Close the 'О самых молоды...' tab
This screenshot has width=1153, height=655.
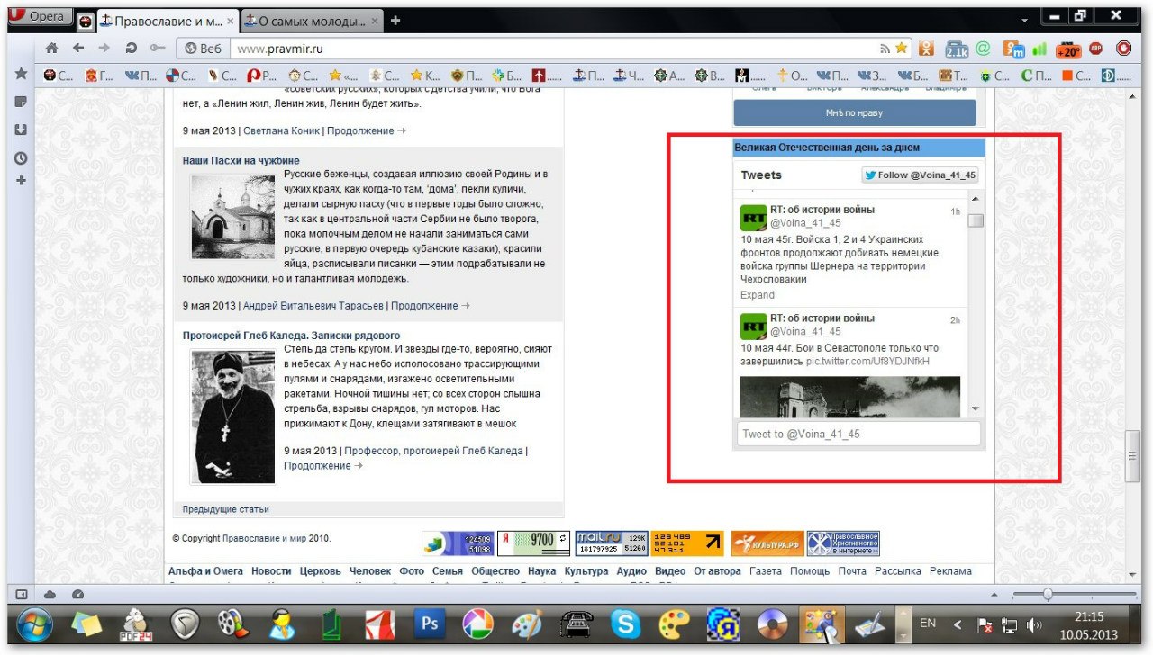[x=374, y=21]
